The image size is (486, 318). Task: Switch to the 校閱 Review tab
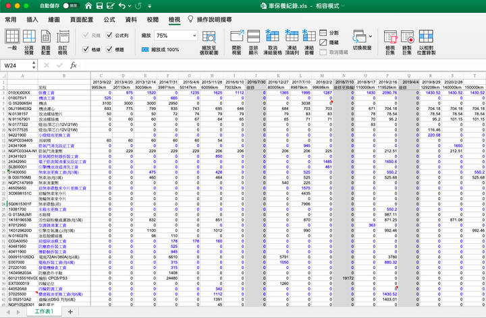pos(153,20)
